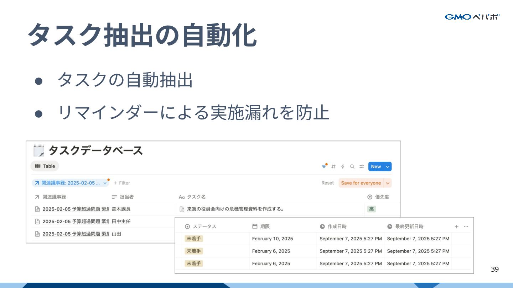Click the slide heading タスク抽出の自動化
Image resolution: width=513 pixels, height=288 pixels.
(142, 36)
